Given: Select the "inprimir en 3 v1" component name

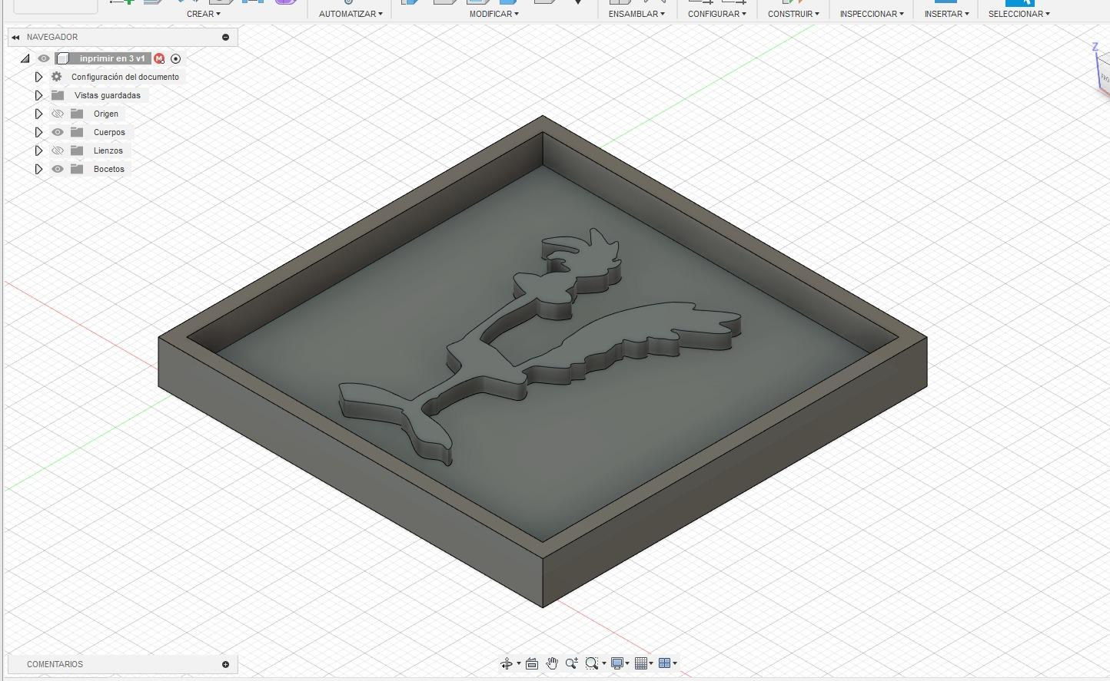Looking at the screenshot, I should [x=112, y=58].
